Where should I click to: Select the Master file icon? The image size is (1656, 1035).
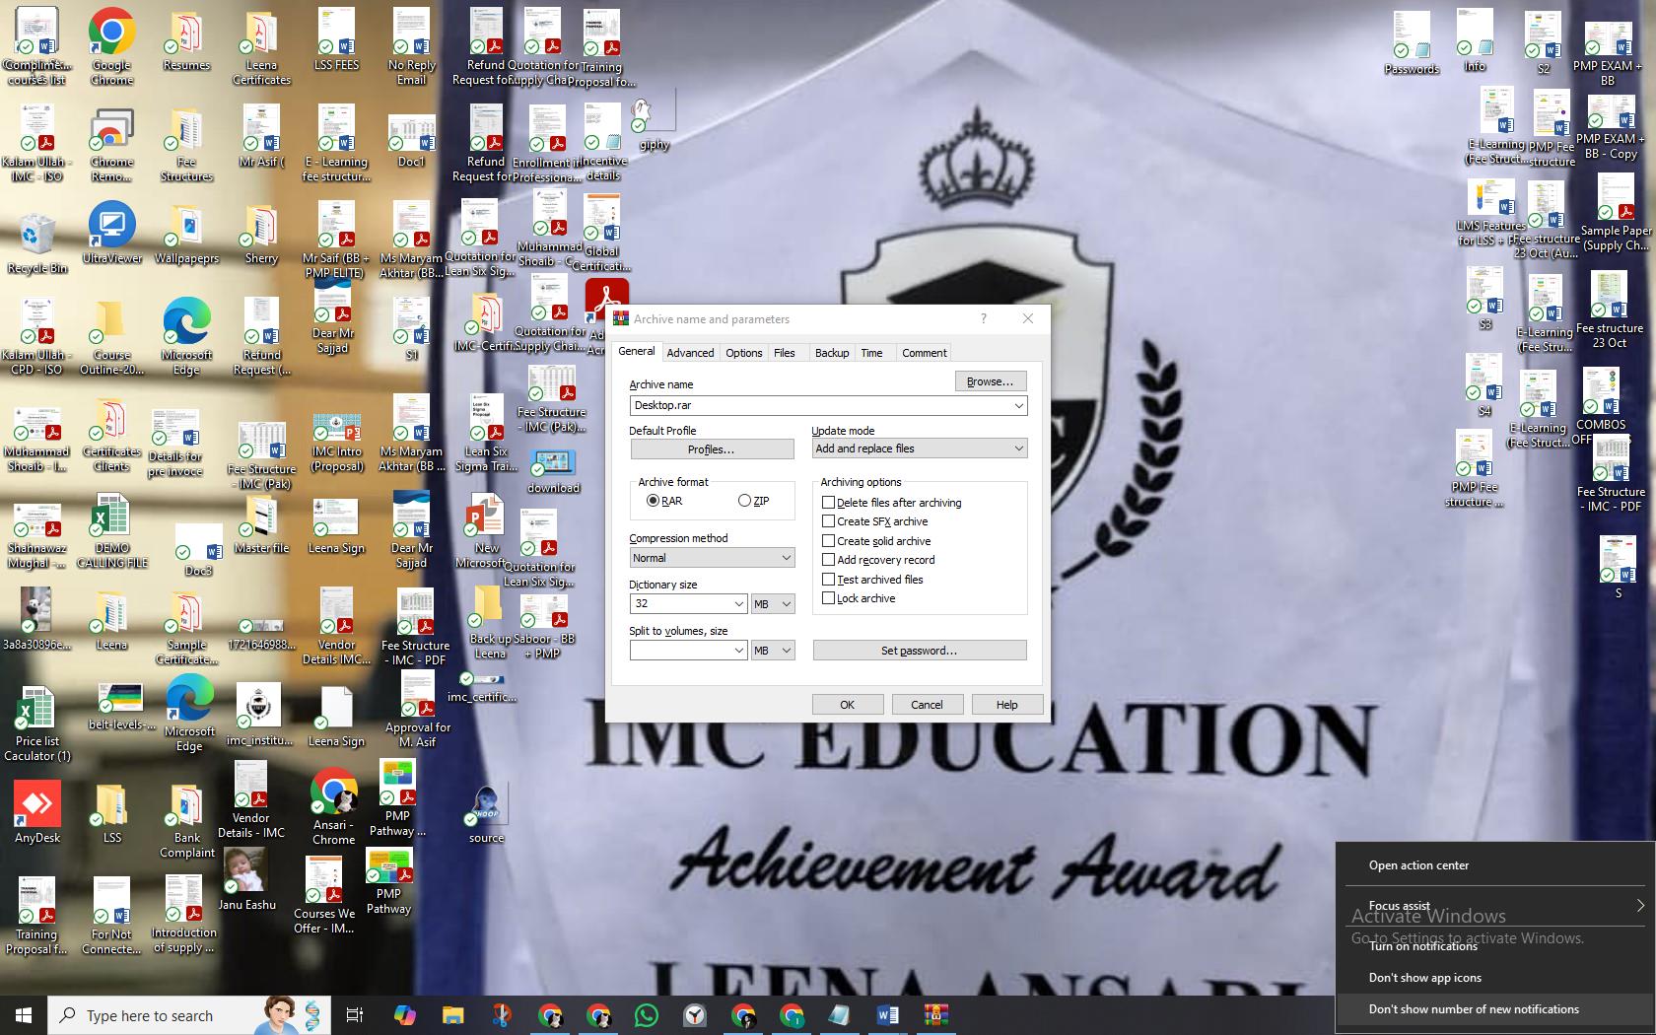261,524
